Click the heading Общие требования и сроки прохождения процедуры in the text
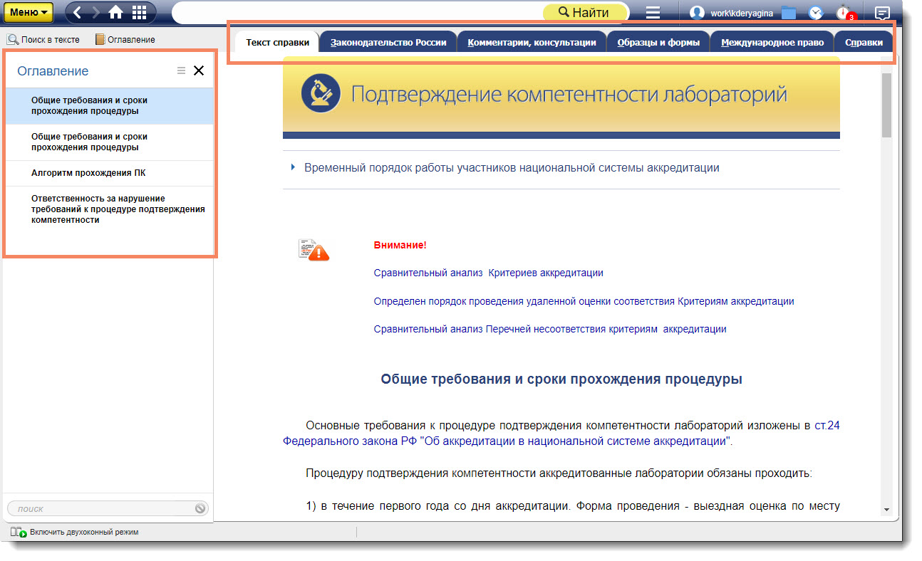922x561 pixels. (561, 379)
